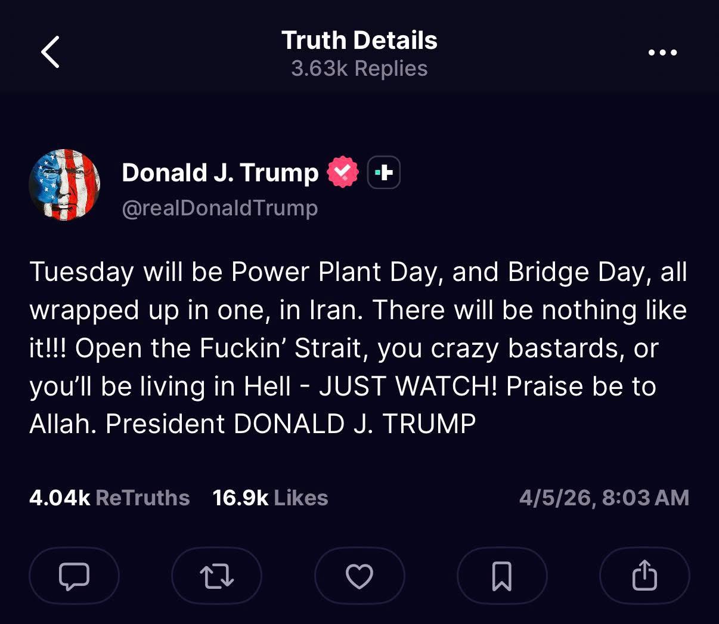Click the red verified checkmark badge
This screenshot has width=719, height=624.
point(343,172)
